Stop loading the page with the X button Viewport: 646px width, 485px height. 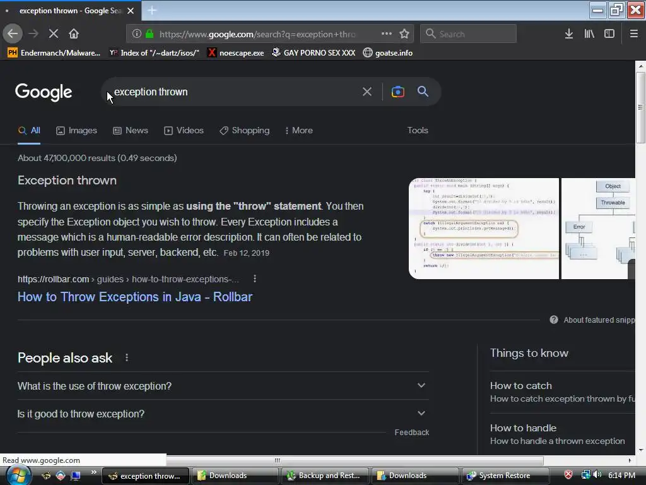54,33
